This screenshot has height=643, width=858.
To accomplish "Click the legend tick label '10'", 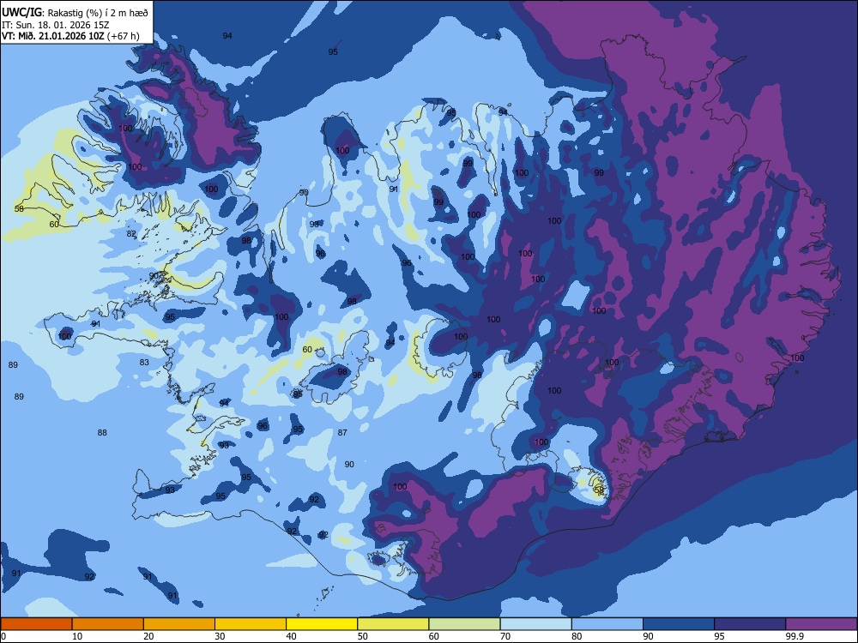I will click(x=77, y=636).
